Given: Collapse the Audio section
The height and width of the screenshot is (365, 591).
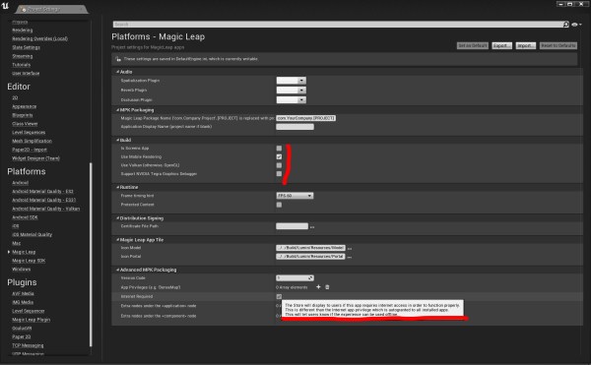Looking at the screenshot, I should (117, 72).
